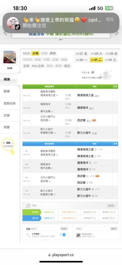The image size is (122, 265).
Task: Open the 討論 sidebar menu
Action: tap(10, 116)
